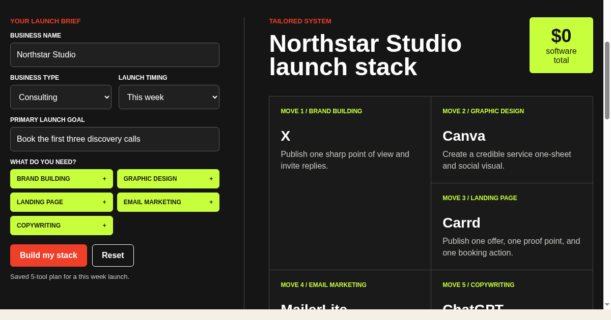611x320 pixels.
Task: Click the Move 1 / Brand Building label
Action: click(x=321, y=111)
